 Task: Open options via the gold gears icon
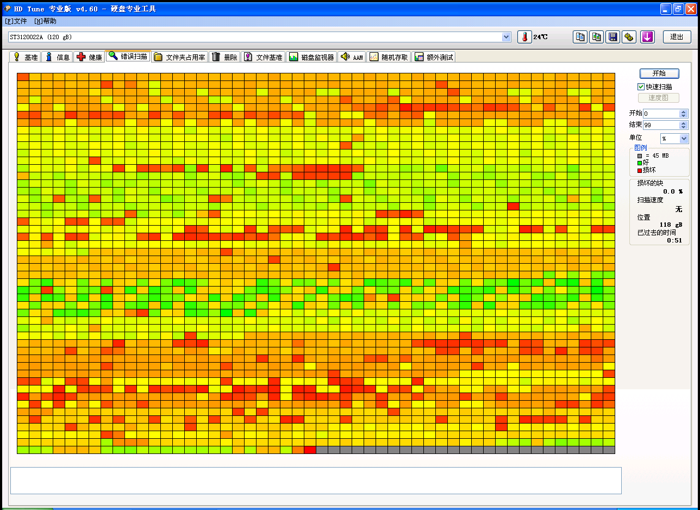pyautogui.click(x=629, y=37)
